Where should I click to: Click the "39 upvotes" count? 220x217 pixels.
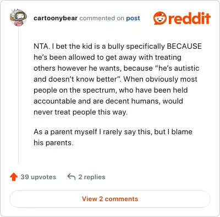(38, 177)
